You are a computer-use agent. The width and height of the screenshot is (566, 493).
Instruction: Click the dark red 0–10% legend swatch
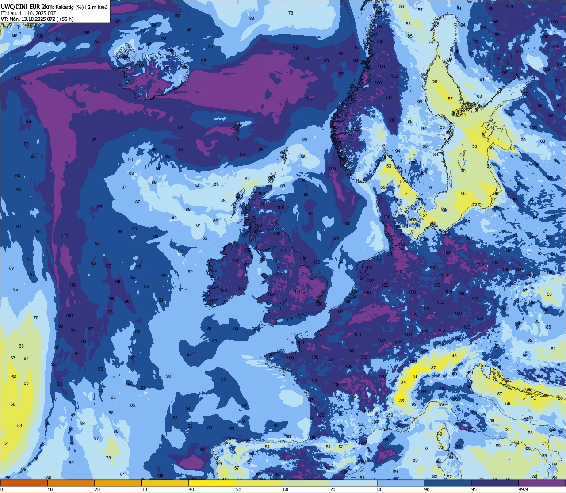pyautogui.click(x=24, y=483)
